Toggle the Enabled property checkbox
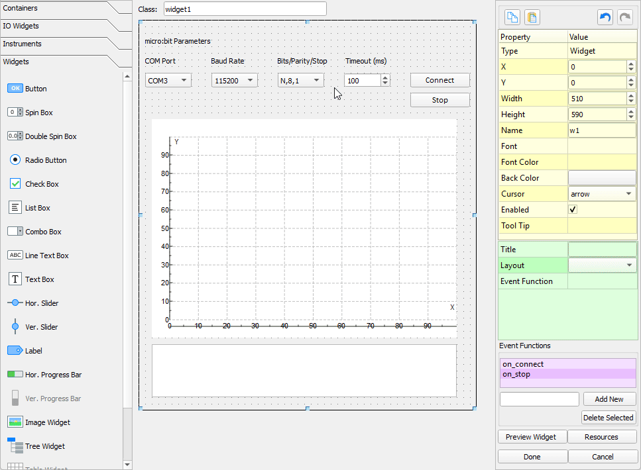Image resolution: width=641 pixels, height=470 pixels. point(573,210)
